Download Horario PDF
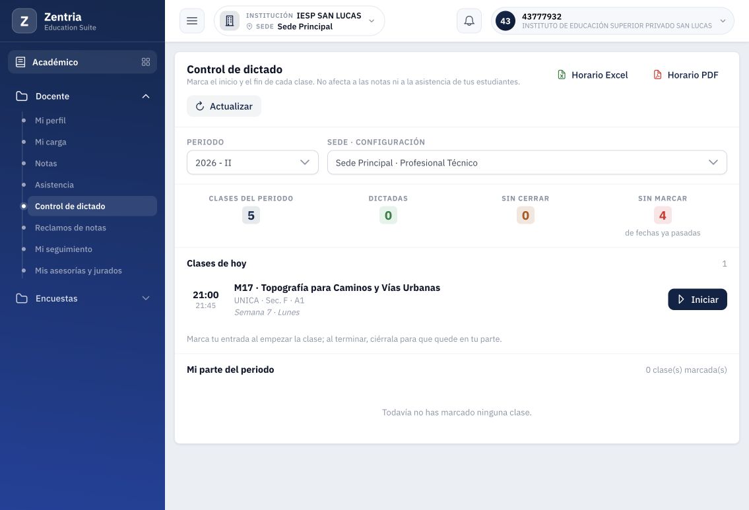 coord(686,75)
